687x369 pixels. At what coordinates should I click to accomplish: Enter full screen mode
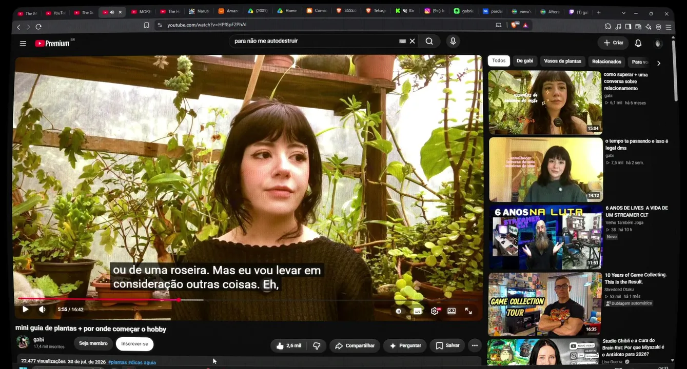tap(468, 311)
